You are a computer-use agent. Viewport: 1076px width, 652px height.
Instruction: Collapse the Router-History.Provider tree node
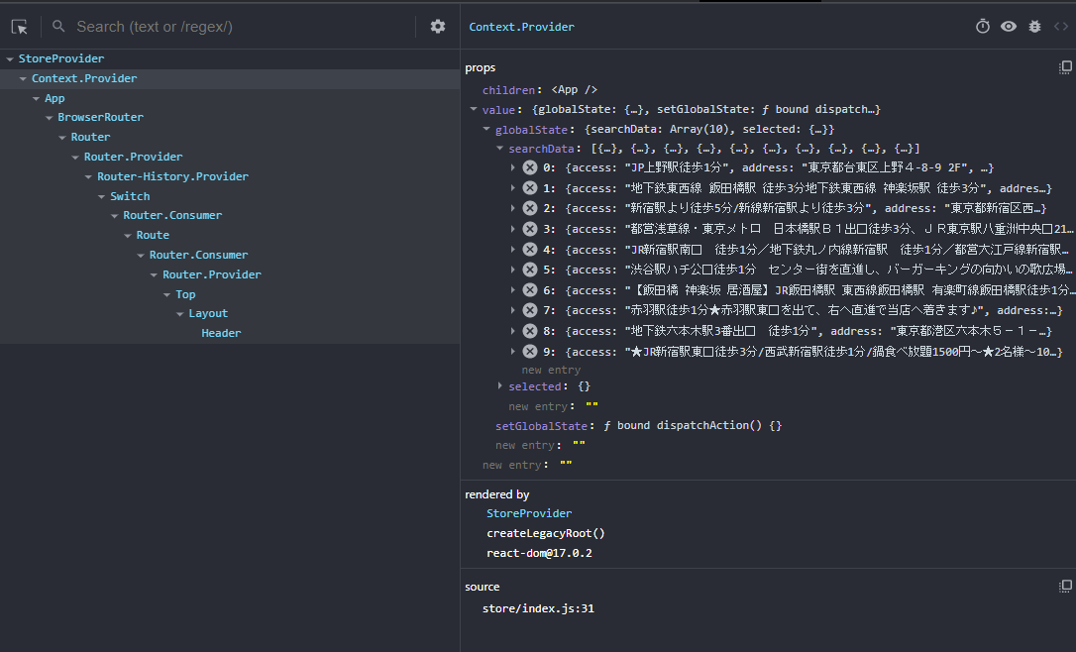pos(88,175)
